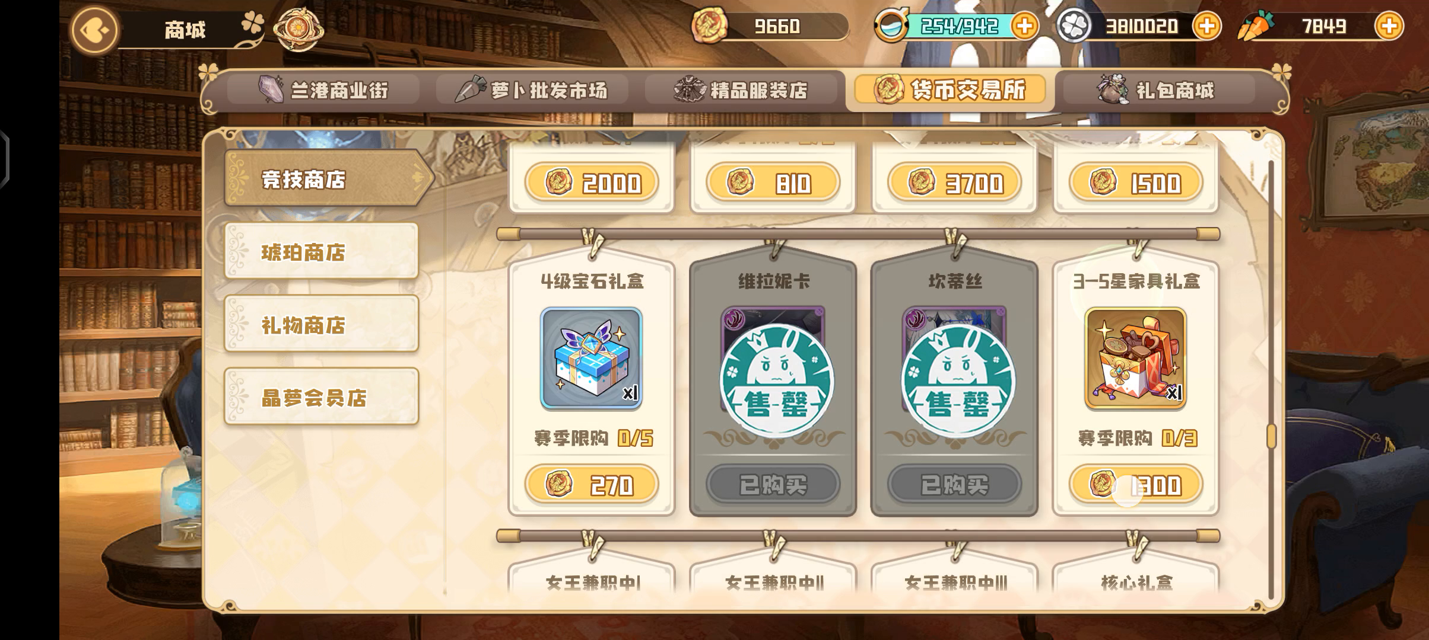
Task: Select 琥珀商店 in the sidebar
Action: [322, 251]
